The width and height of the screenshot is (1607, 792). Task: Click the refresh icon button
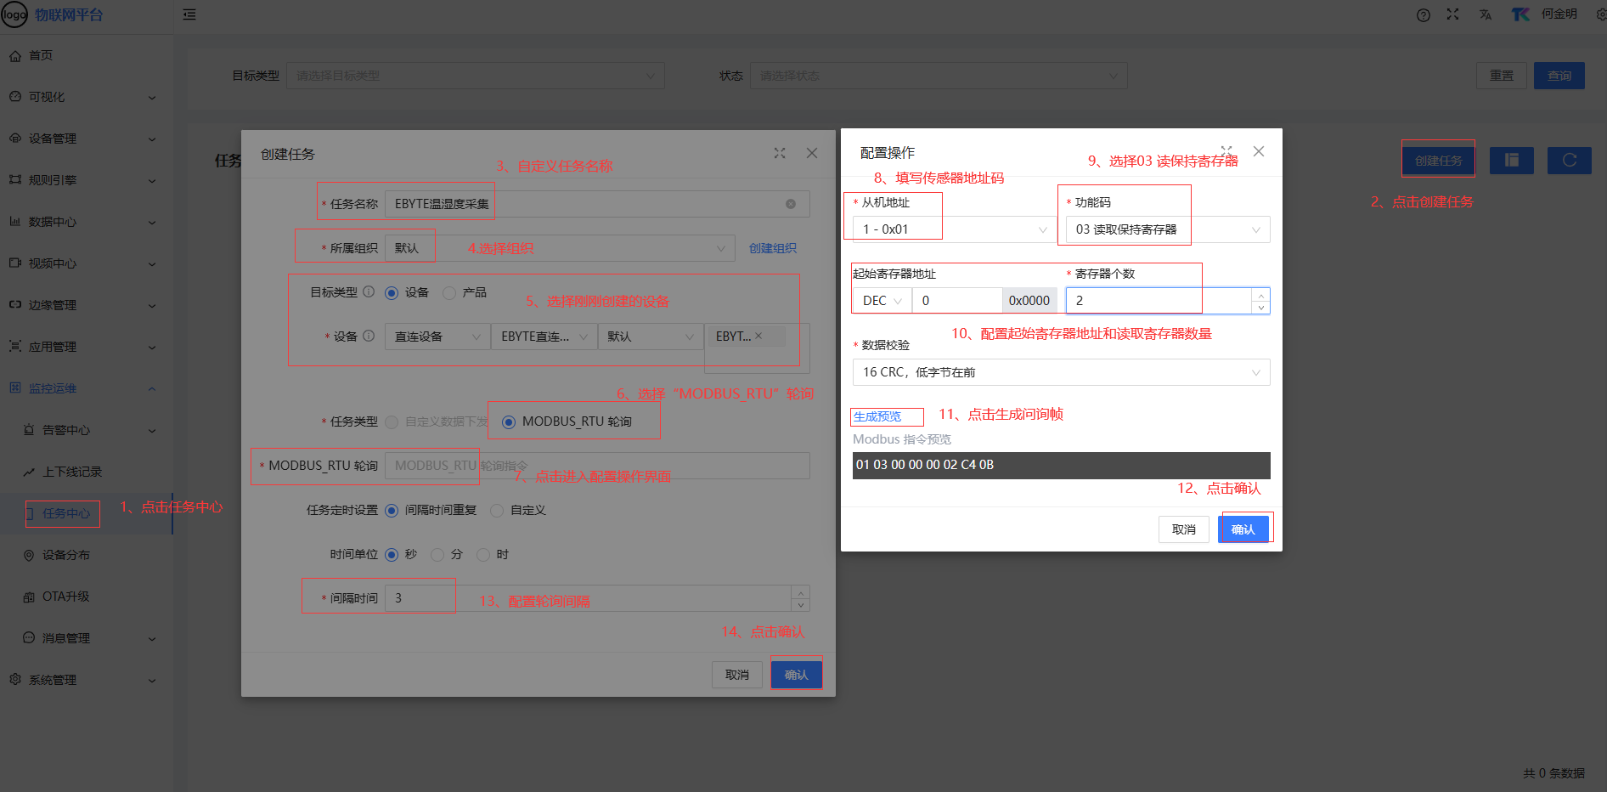[1569, 161]
